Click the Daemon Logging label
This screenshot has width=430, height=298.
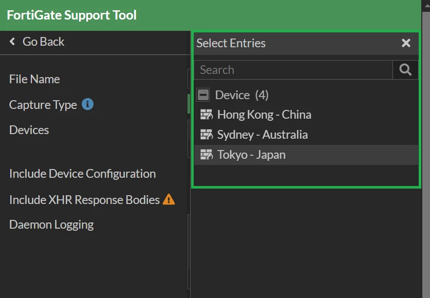(x=51, y=225)
